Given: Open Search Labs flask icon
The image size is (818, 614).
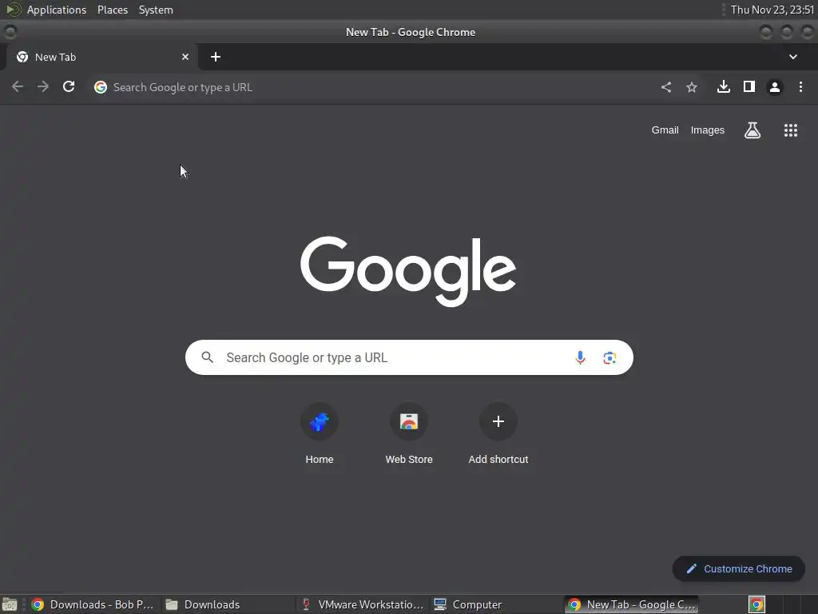Looking at the screenshot, I should click(x=752, y=130).
